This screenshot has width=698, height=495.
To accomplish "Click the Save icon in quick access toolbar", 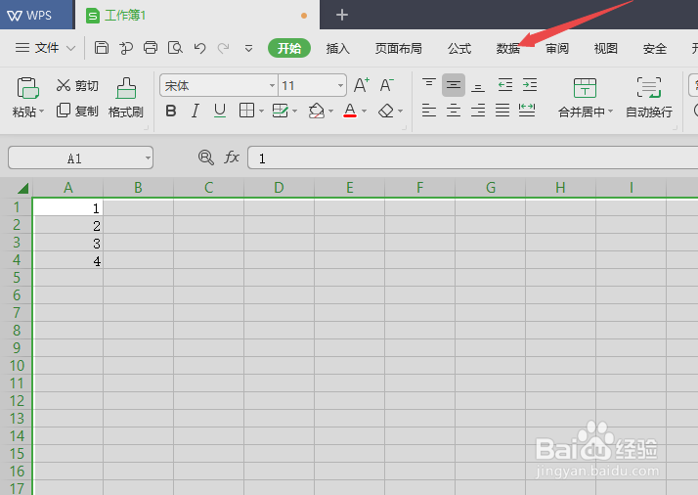I will (102, 48).
